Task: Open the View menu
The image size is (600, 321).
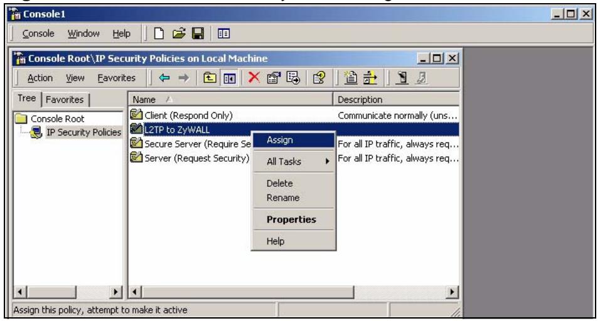Action: (75, 78)
